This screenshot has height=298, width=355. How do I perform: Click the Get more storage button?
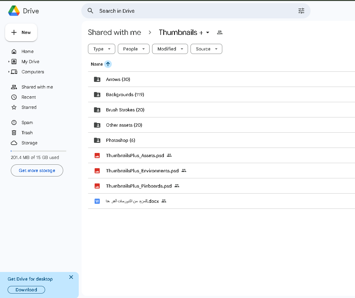pyautogui.click(x=37, y=170)
